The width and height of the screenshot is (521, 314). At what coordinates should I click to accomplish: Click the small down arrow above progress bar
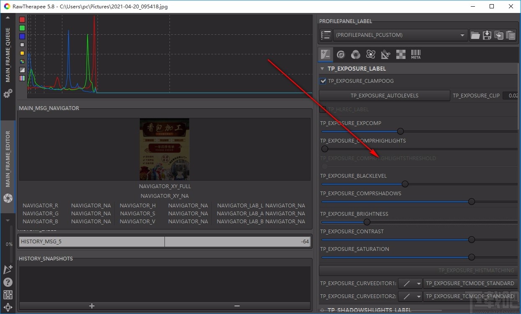click(x=8, y=220)
